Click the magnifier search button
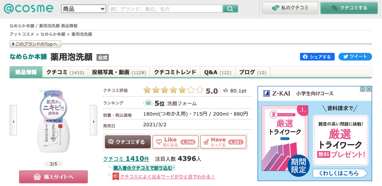 tap(230, 9)
